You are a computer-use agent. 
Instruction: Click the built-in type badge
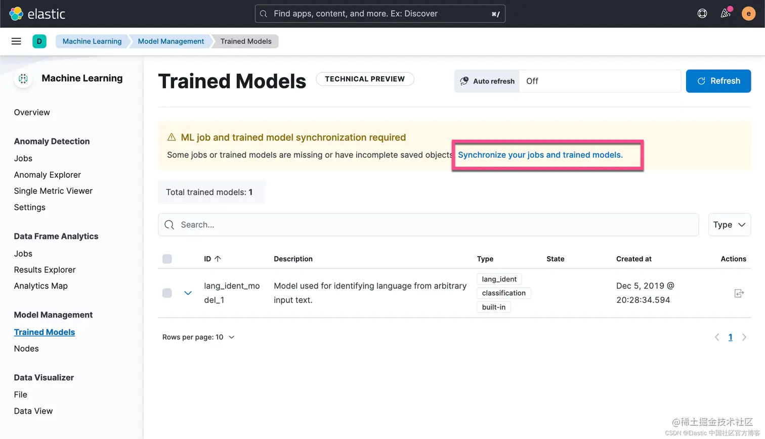[493, 307]
